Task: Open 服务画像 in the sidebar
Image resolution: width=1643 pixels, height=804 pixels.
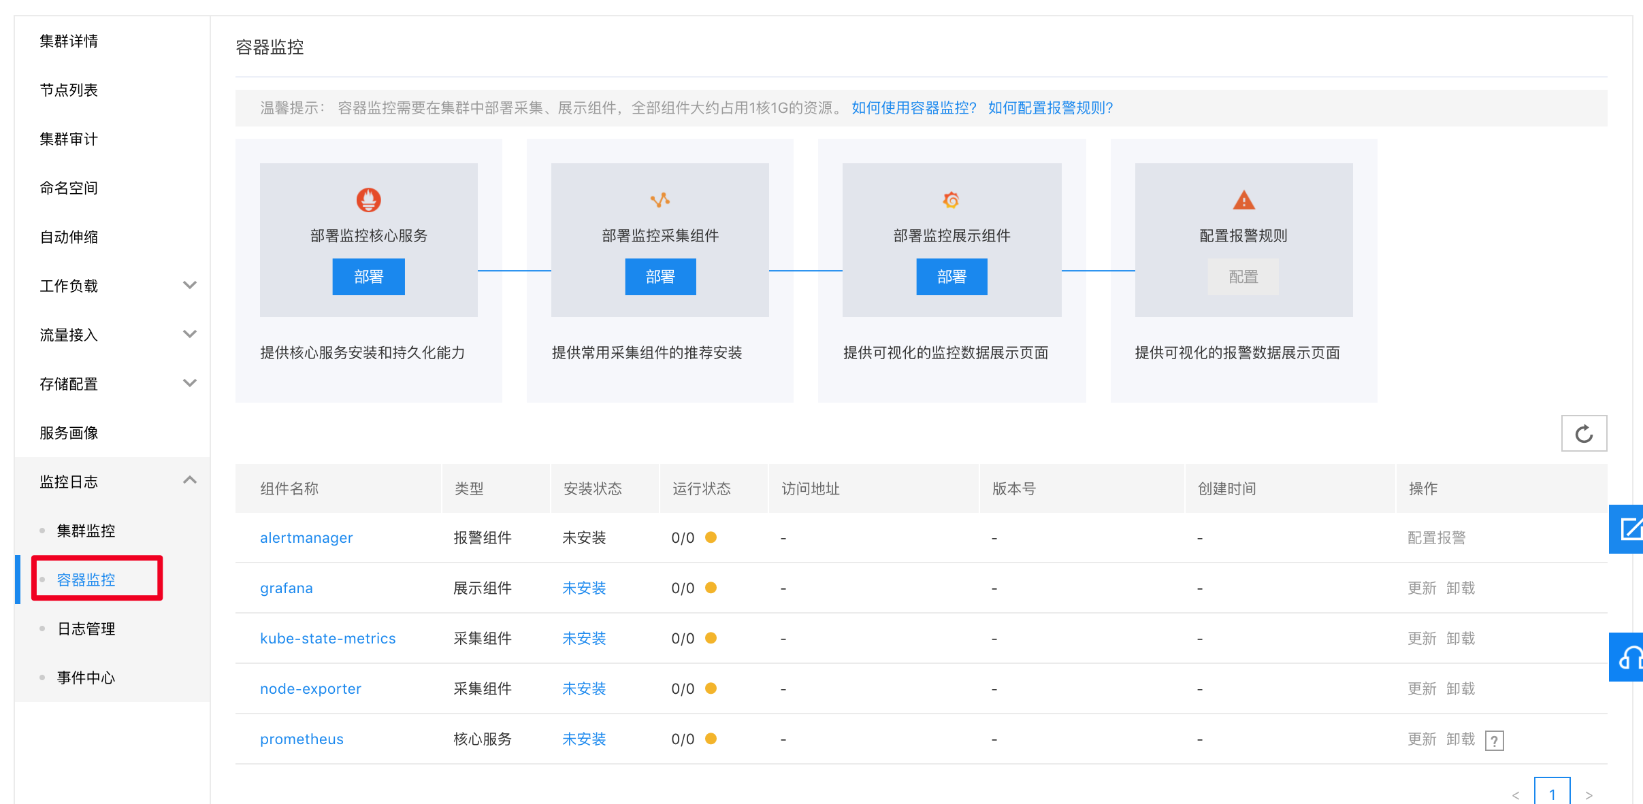Action: (x=69, y=433)
